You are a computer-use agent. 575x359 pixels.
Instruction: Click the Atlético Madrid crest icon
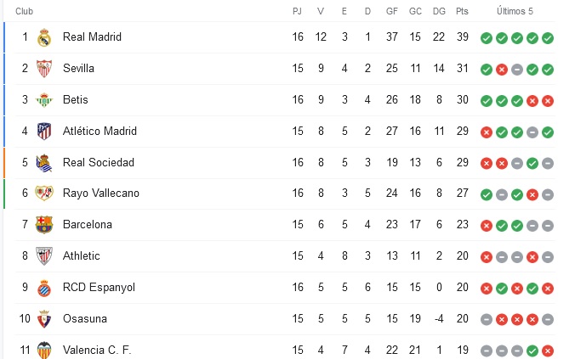point(44,132)
